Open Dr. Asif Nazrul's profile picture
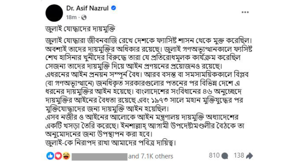The height and width of the screenshot is (162, 296). [54, 13]
